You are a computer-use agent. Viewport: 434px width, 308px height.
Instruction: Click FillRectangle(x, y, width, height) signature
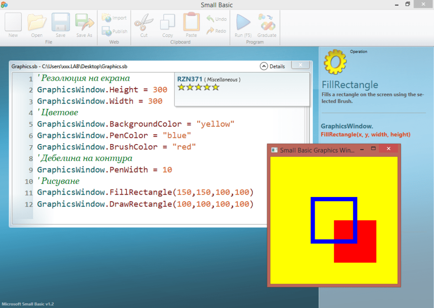point(365,134)
